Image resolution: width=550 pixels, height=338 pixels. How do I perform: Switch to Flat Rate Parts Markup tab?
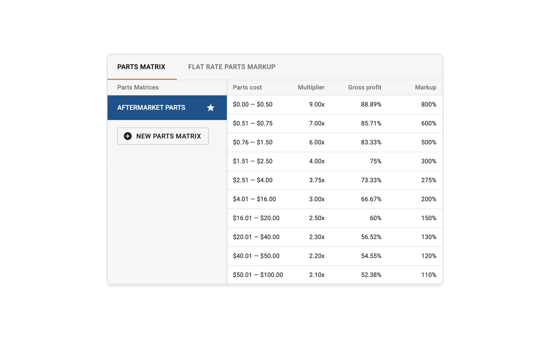(232, 67)
